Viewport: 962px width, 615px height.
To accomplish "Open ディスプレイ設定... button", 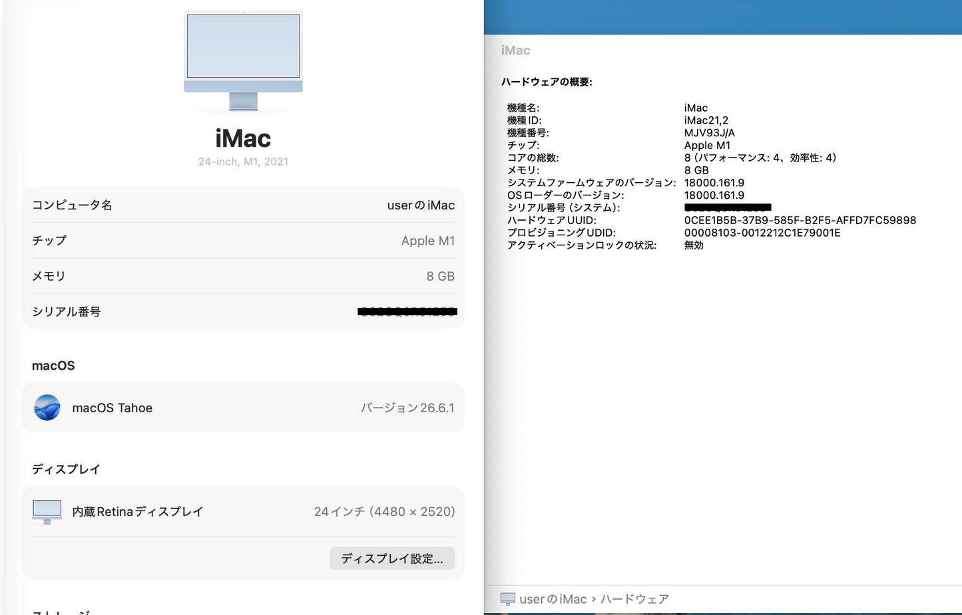I will [x=392, y=558].
